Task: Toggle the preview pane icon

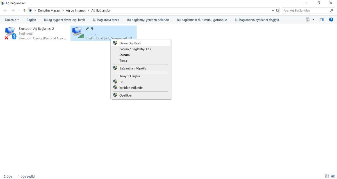Action: (322, 20)
